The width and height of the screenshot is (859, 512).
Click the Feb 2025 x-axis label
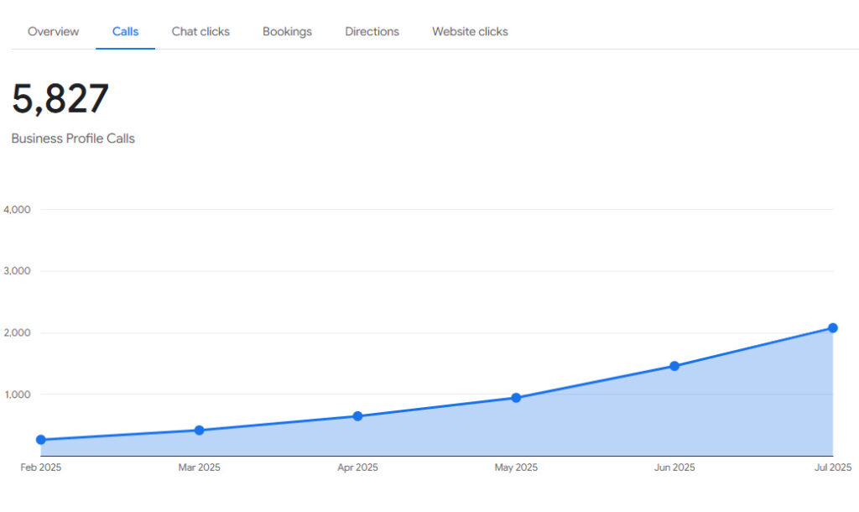pos(41,468)
